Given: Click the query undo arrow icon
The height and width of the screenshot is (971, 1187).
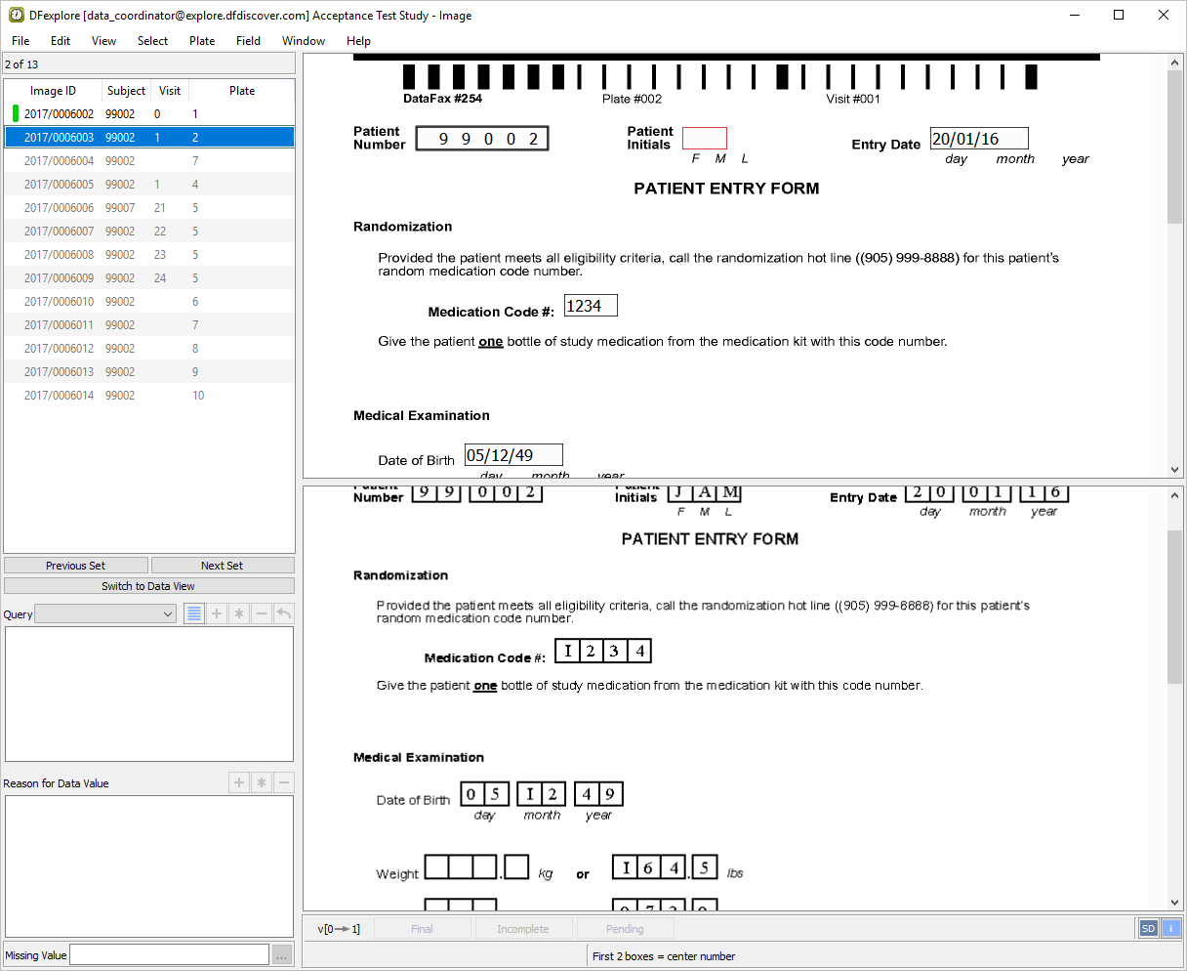Looking at the screenshot, I should pyautogui.click(x=283, y=613).
